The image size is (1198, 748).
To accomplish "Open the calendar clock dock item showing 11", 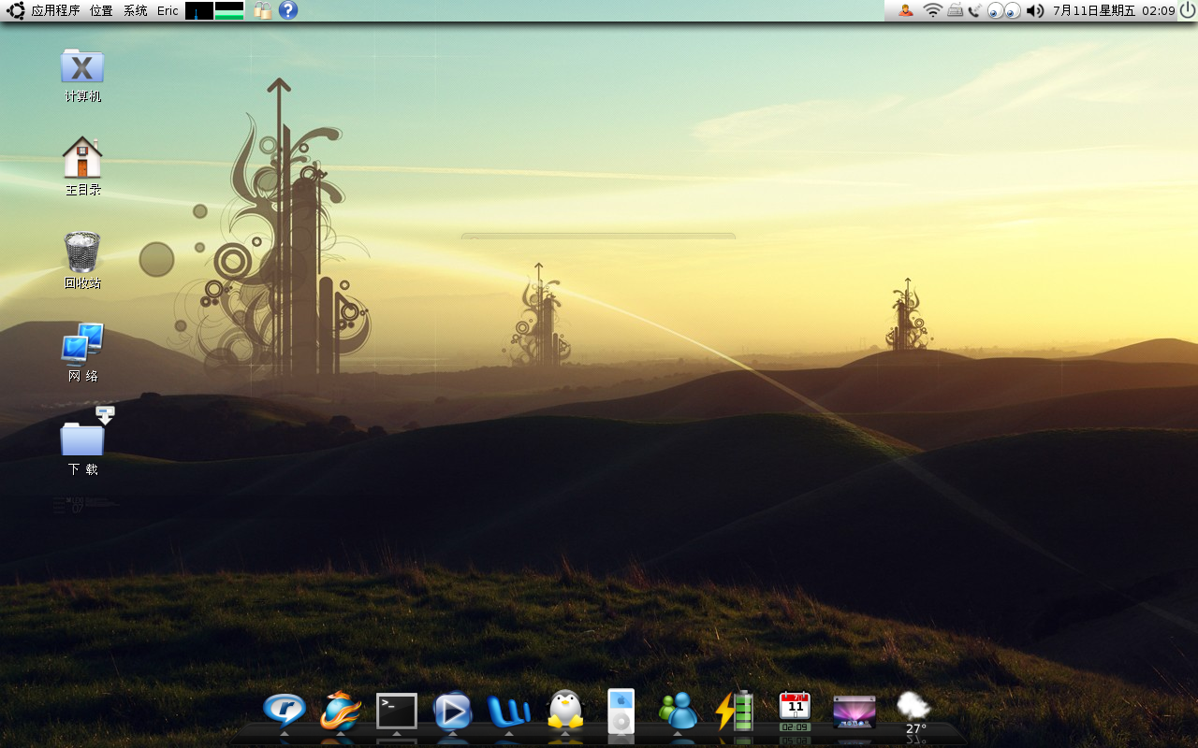I will click(795, 712).
